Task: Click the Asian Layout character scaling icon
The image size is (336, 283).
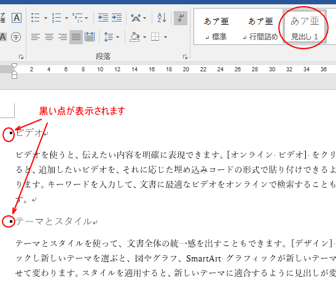Action: (136, 18)
